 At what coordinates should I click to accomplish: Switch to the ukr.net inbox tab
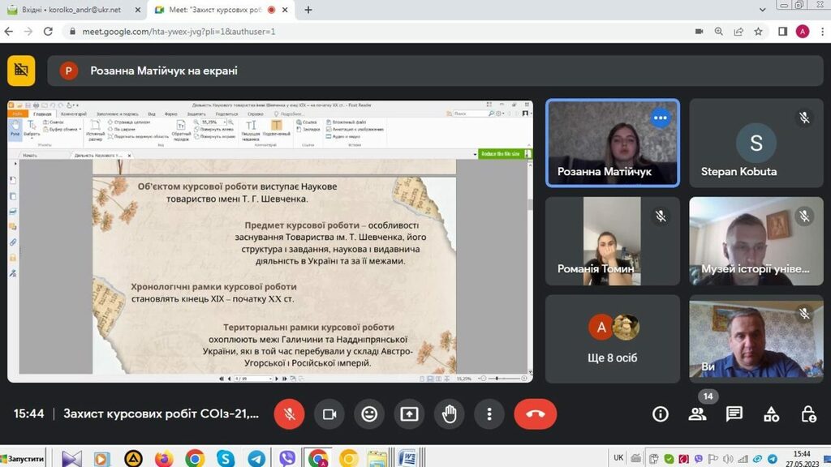tap(69, 10)
